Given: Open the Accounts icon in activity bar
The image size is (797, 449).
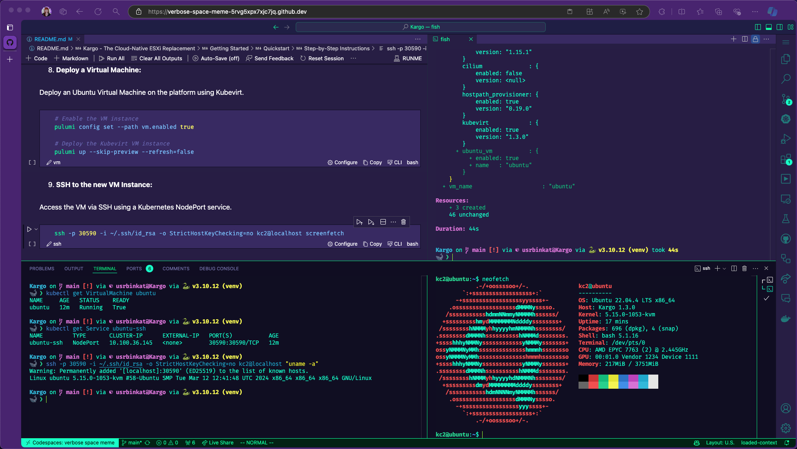Looking at the screenshot, I should 785,408.
